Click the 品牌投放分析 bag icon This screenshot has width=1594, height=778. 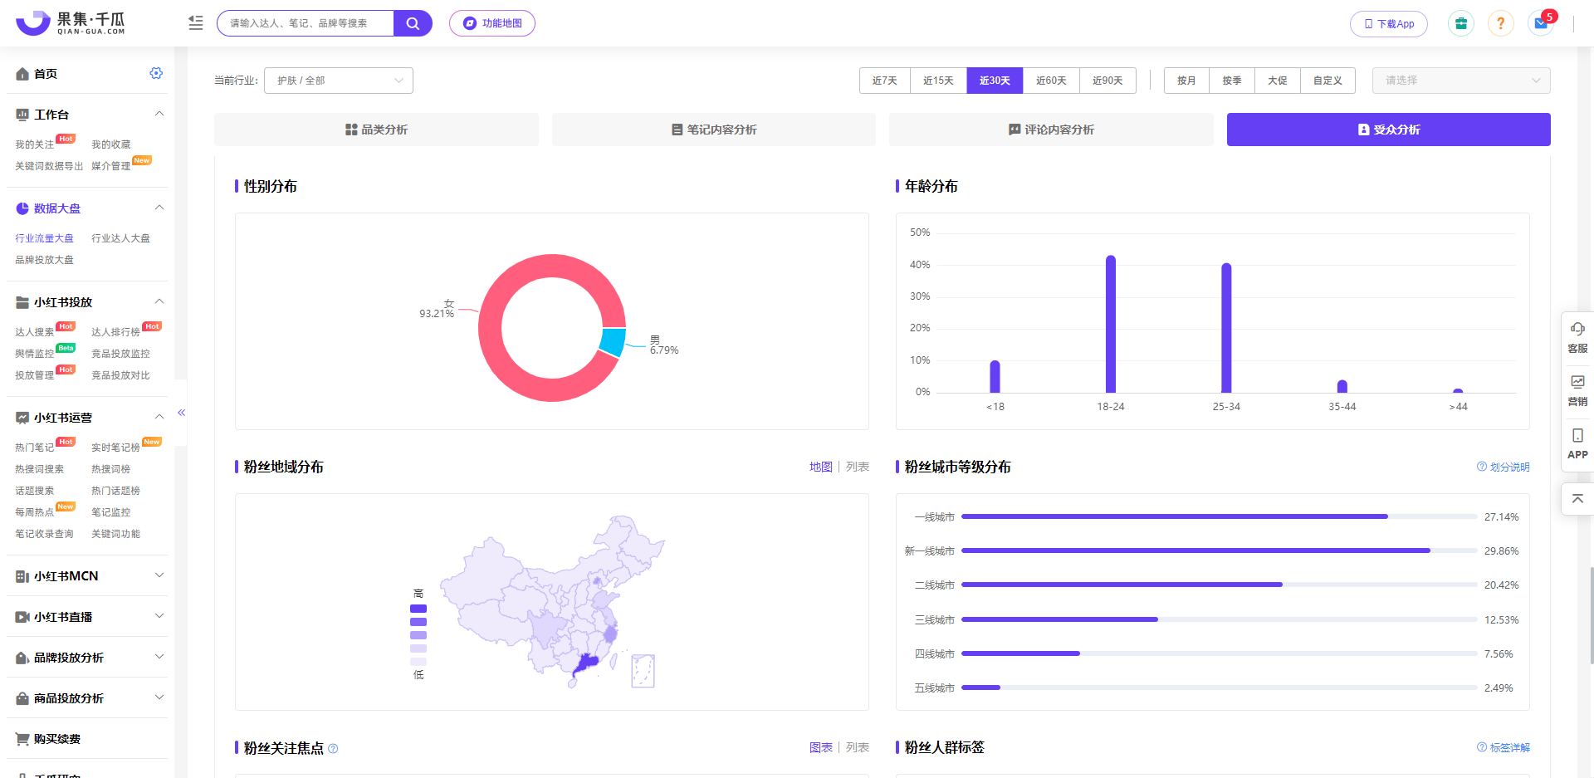point(22,658)
